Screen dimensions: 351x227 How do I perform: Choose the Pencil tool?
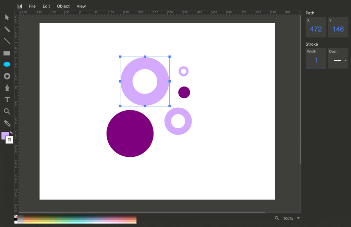(7, 29)
